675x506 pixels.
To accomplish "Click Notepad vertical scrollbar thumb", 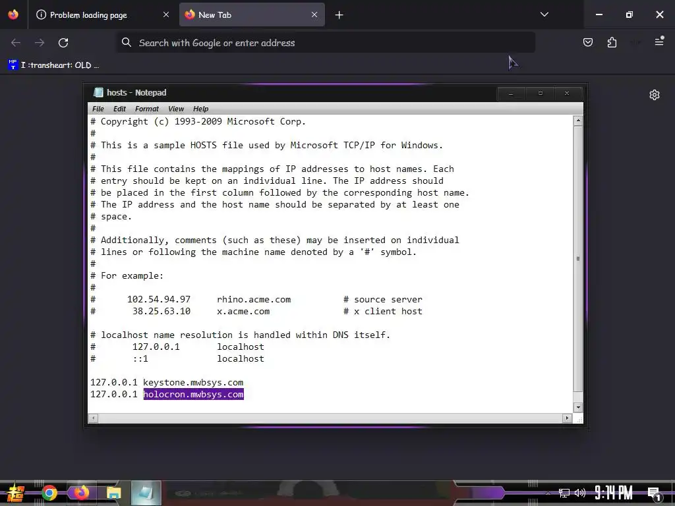I will 578,258.
